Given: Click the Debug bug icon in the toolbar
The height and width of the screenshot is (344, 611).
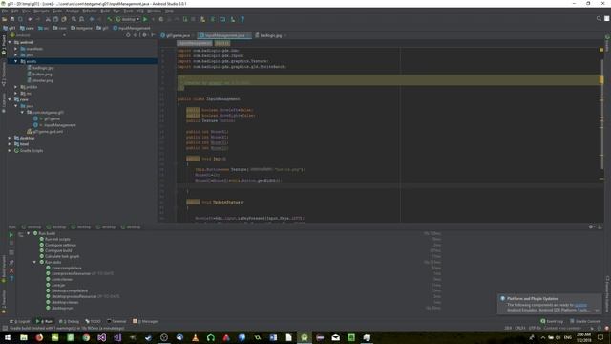Looking at the screenshot, I should click(x=161, y=19).
